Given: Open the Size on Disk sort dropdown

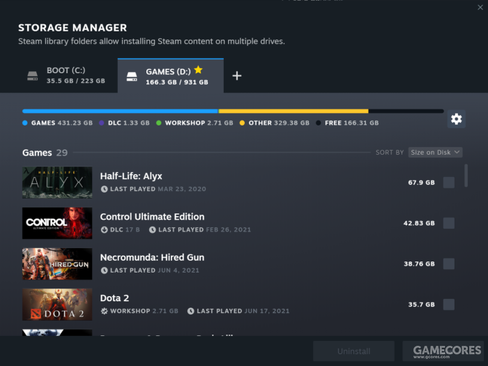Looking at the screenshot, I should [435, 152].
